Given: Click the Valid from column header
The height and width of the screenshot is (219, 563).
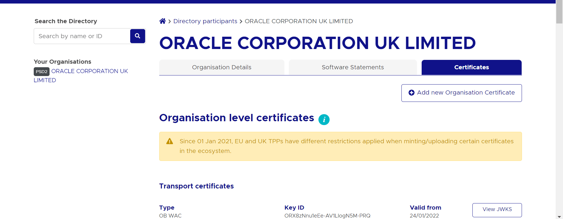Looking at the screenshot, I should [425, 208].
